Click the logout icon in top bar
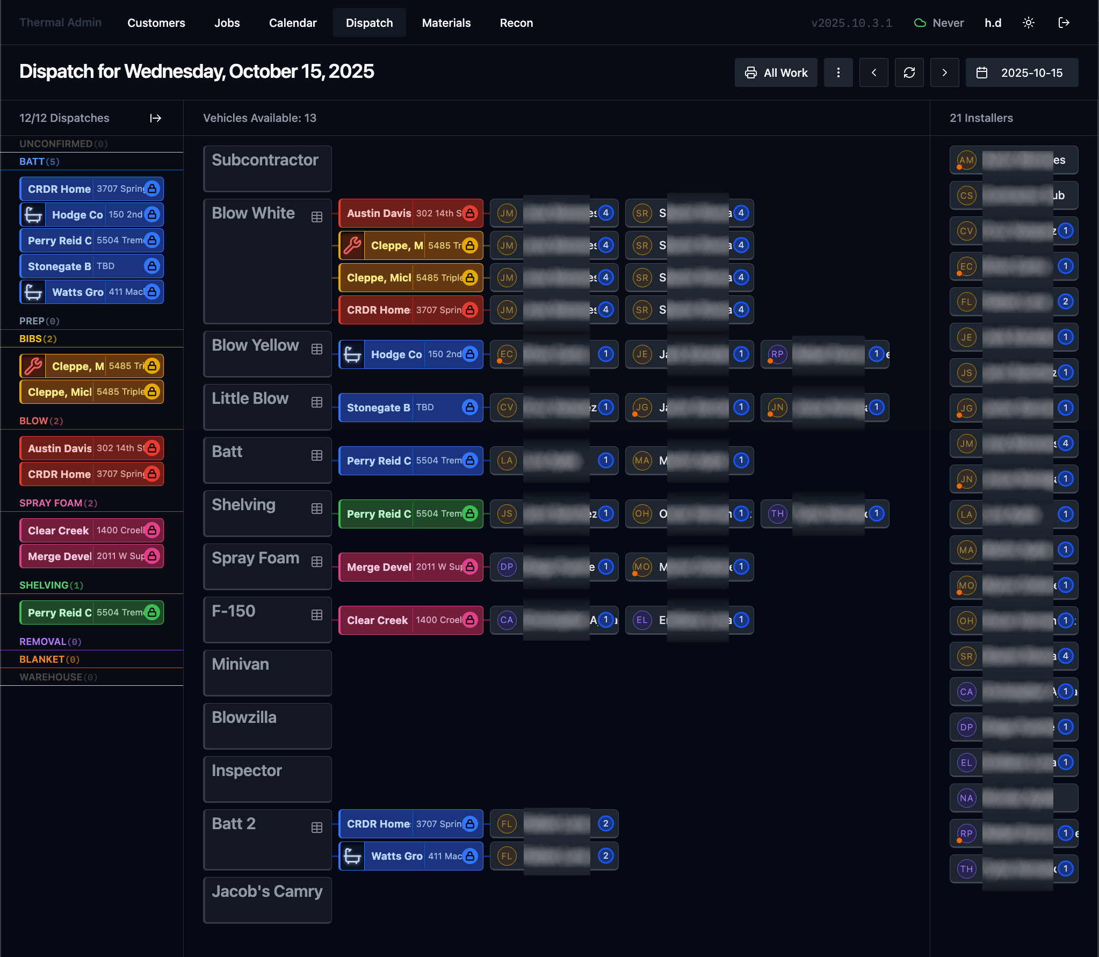The height and width of the screenshot is (957, 1099). click(x=1064, y=23)
